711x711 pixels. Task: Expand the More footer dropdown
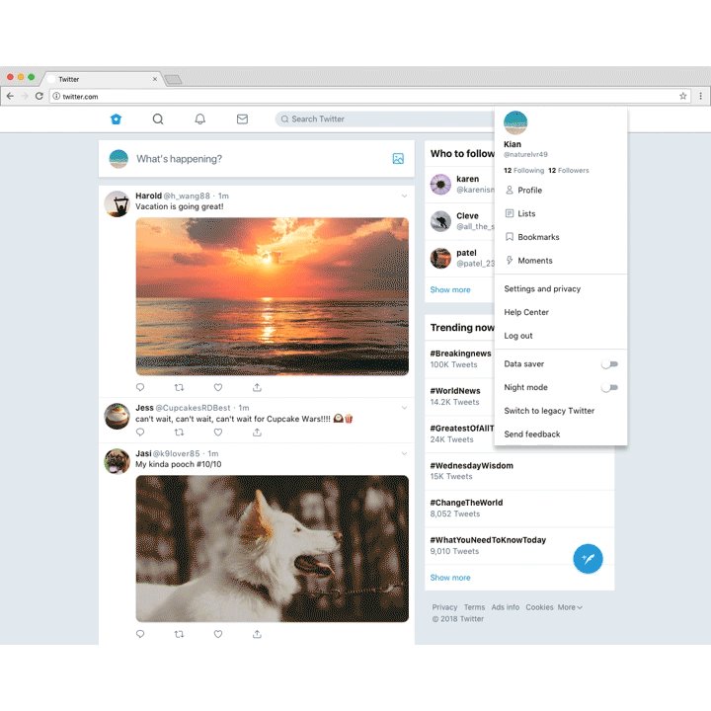(570, 607)
